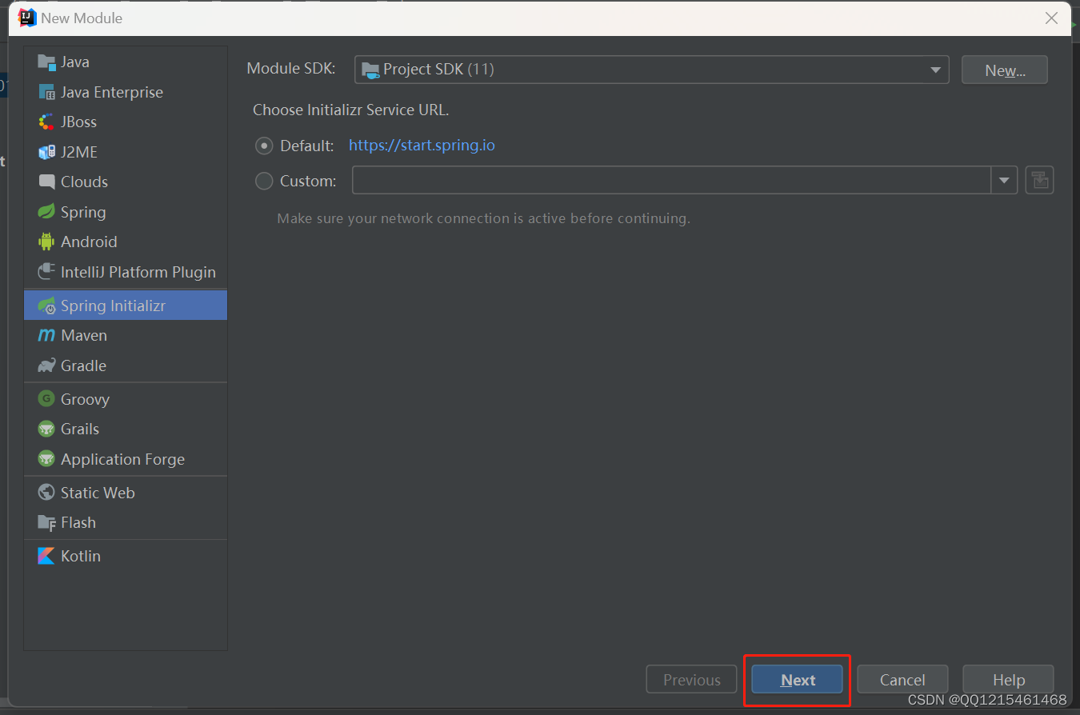The width and height of the screenshot is (1080, 715).
Task: Click the icon button right of Custom URL field
Action: (1039, 181)
